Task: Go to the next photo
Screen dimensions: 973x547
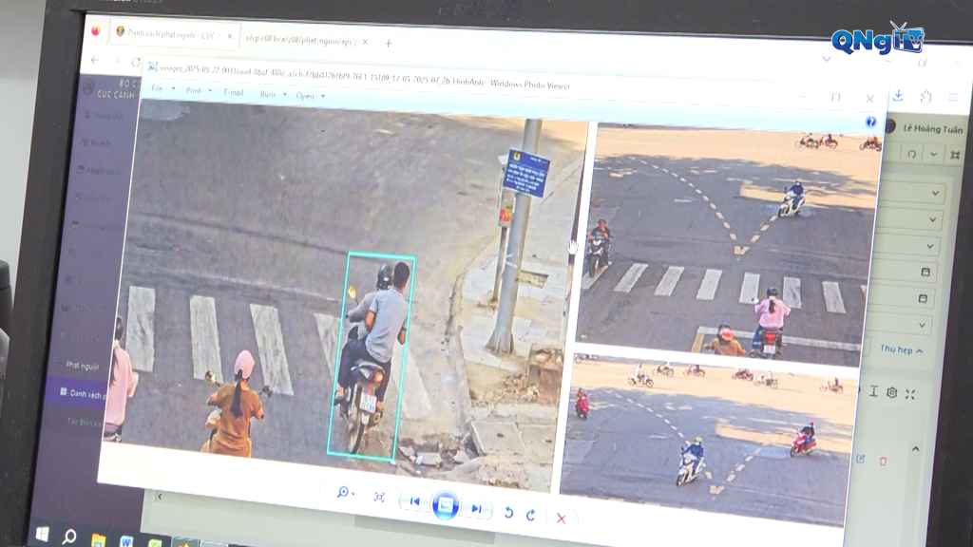Action: point(477,509)
